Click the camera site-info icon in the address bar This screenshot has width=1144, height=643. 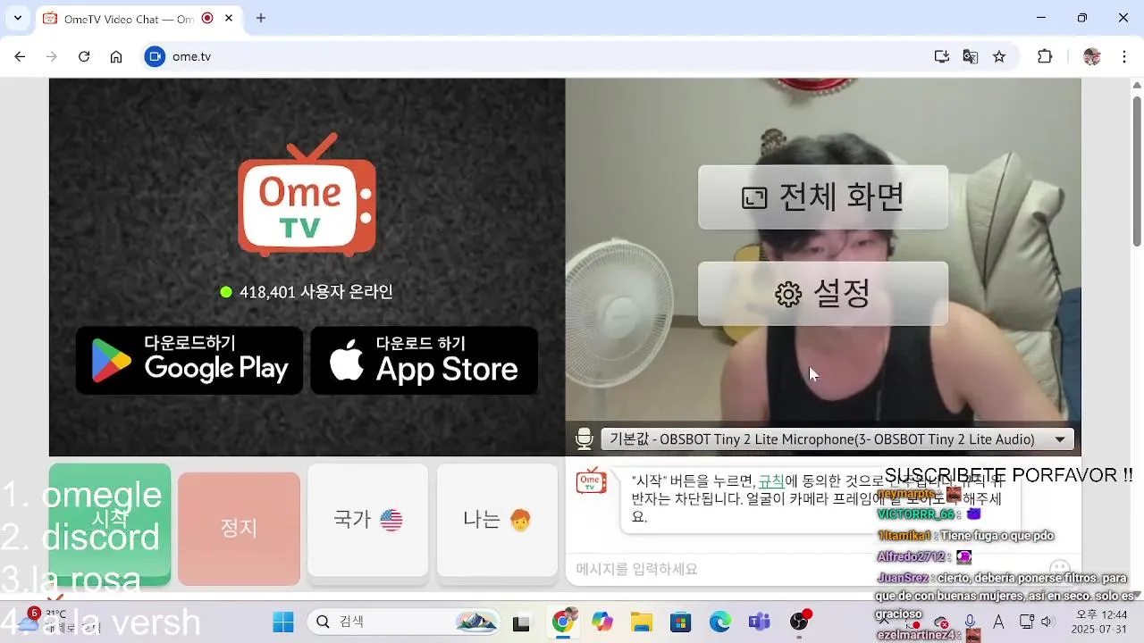coord(155,56)
